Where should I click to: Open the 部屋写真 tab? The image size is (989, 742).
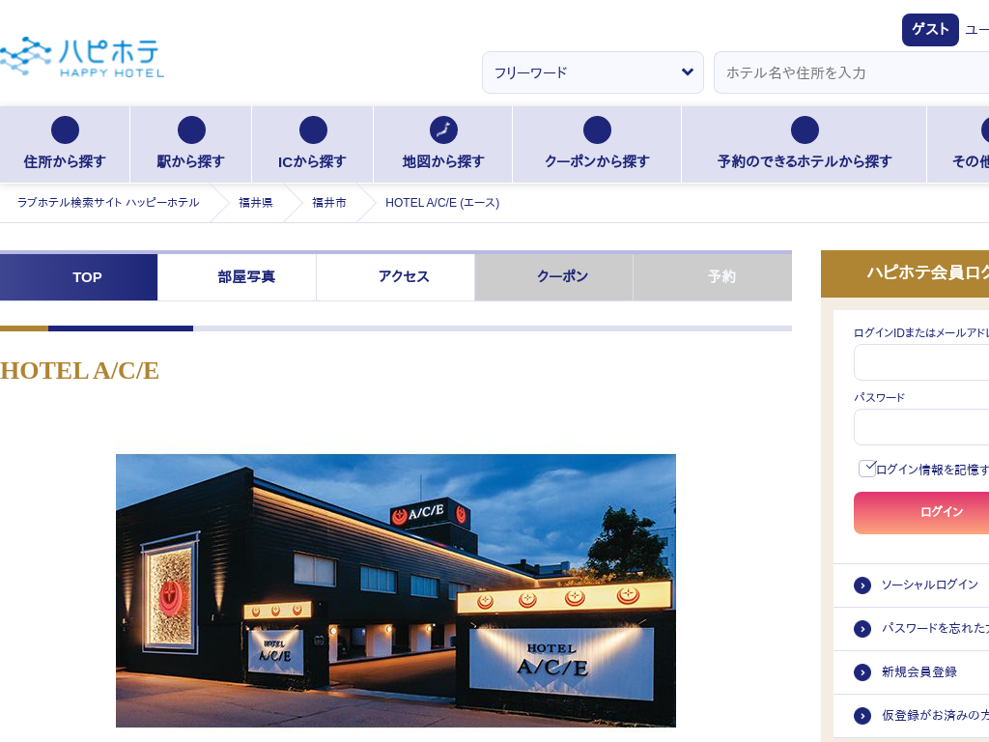click(238, 277)
